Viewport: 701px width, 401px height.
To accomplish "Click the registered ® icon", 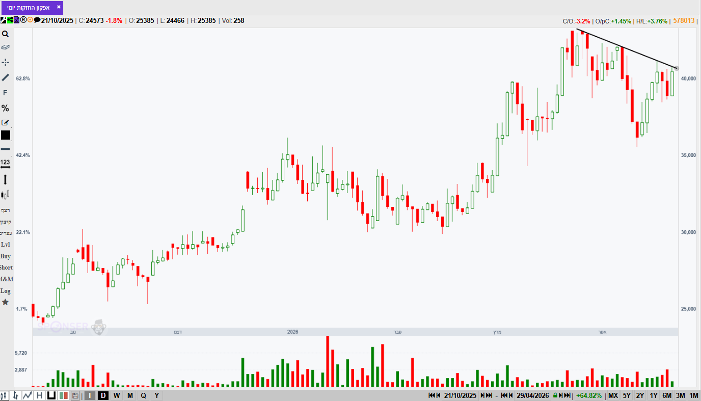I will (x=23, y=20).
